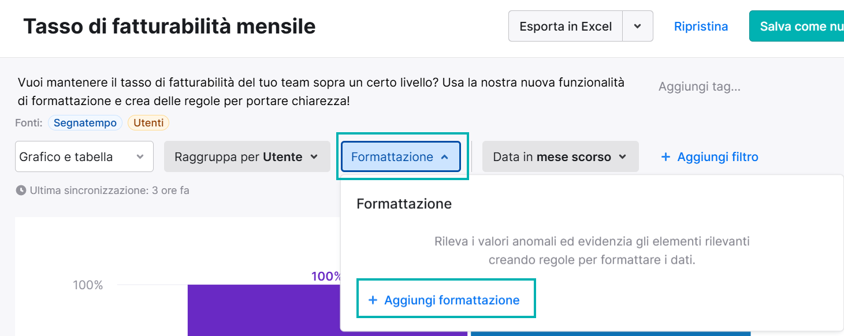Collapse the Formattazione dropdown
The image size is (844, 336).
(x=401, y=156)
